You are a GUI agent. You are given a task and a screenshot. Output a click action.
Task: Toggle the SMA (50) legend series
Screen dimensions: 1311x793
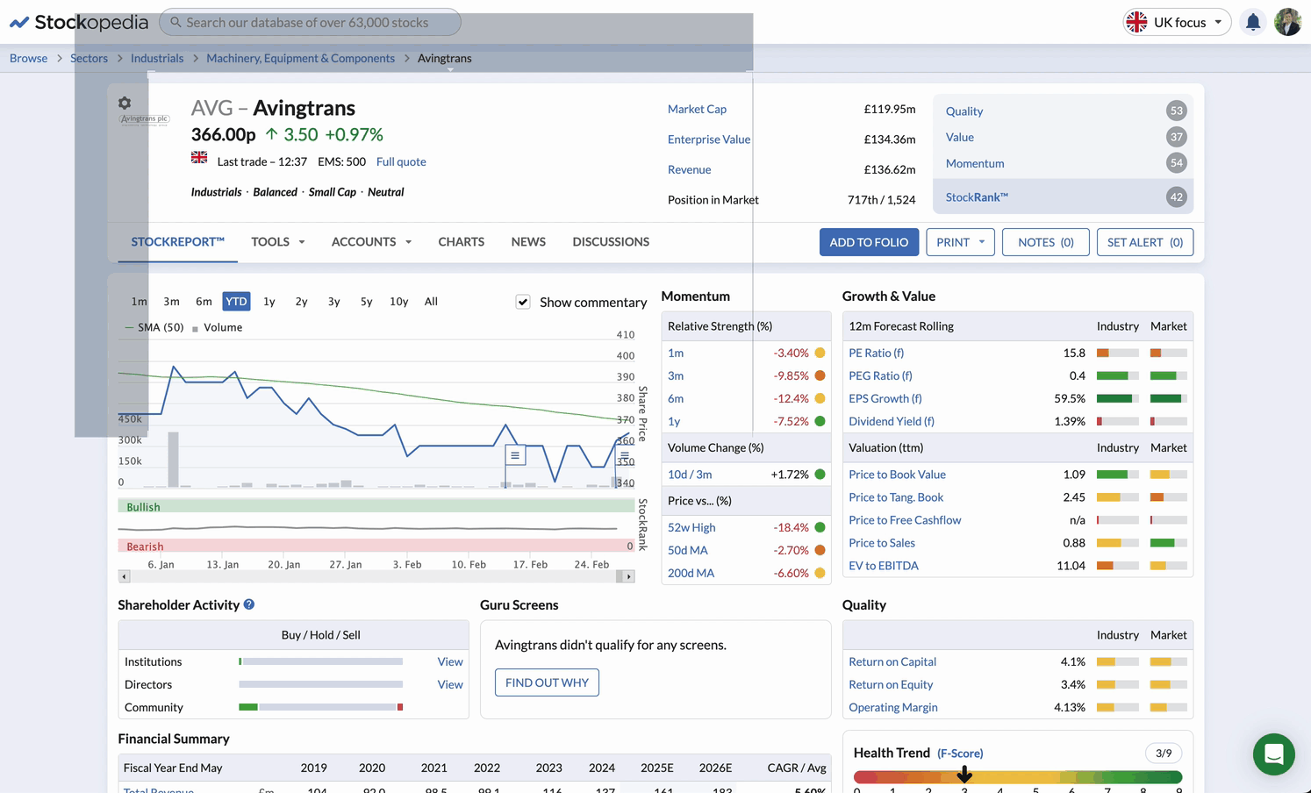coord(160,327)
